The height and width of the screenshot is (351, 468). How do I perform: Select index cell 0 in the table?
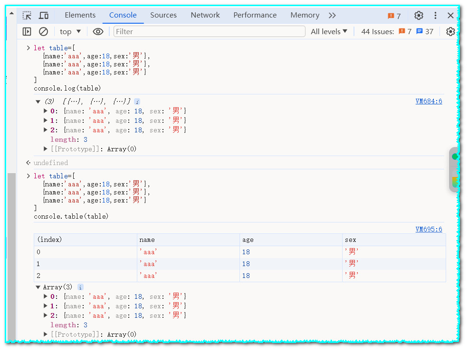coord(86,252)
